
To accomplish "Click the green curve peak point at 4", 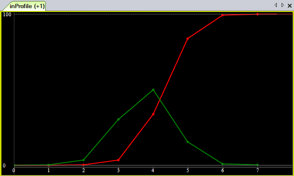I will click(x=153, y=90).
